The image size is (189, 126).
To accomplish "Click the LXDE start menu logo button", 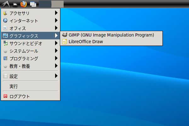I will [6, 4].
